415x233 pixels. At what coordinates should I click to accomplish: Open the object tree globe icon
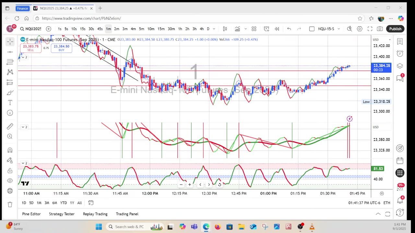pyautogui.click(x=10, y=191)
